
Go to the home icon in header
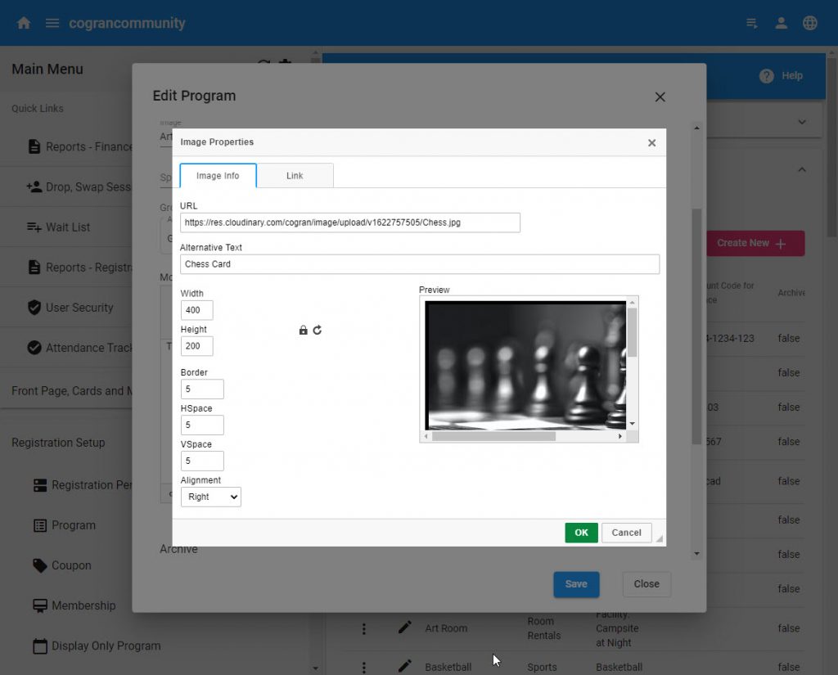tap(24, 23)
